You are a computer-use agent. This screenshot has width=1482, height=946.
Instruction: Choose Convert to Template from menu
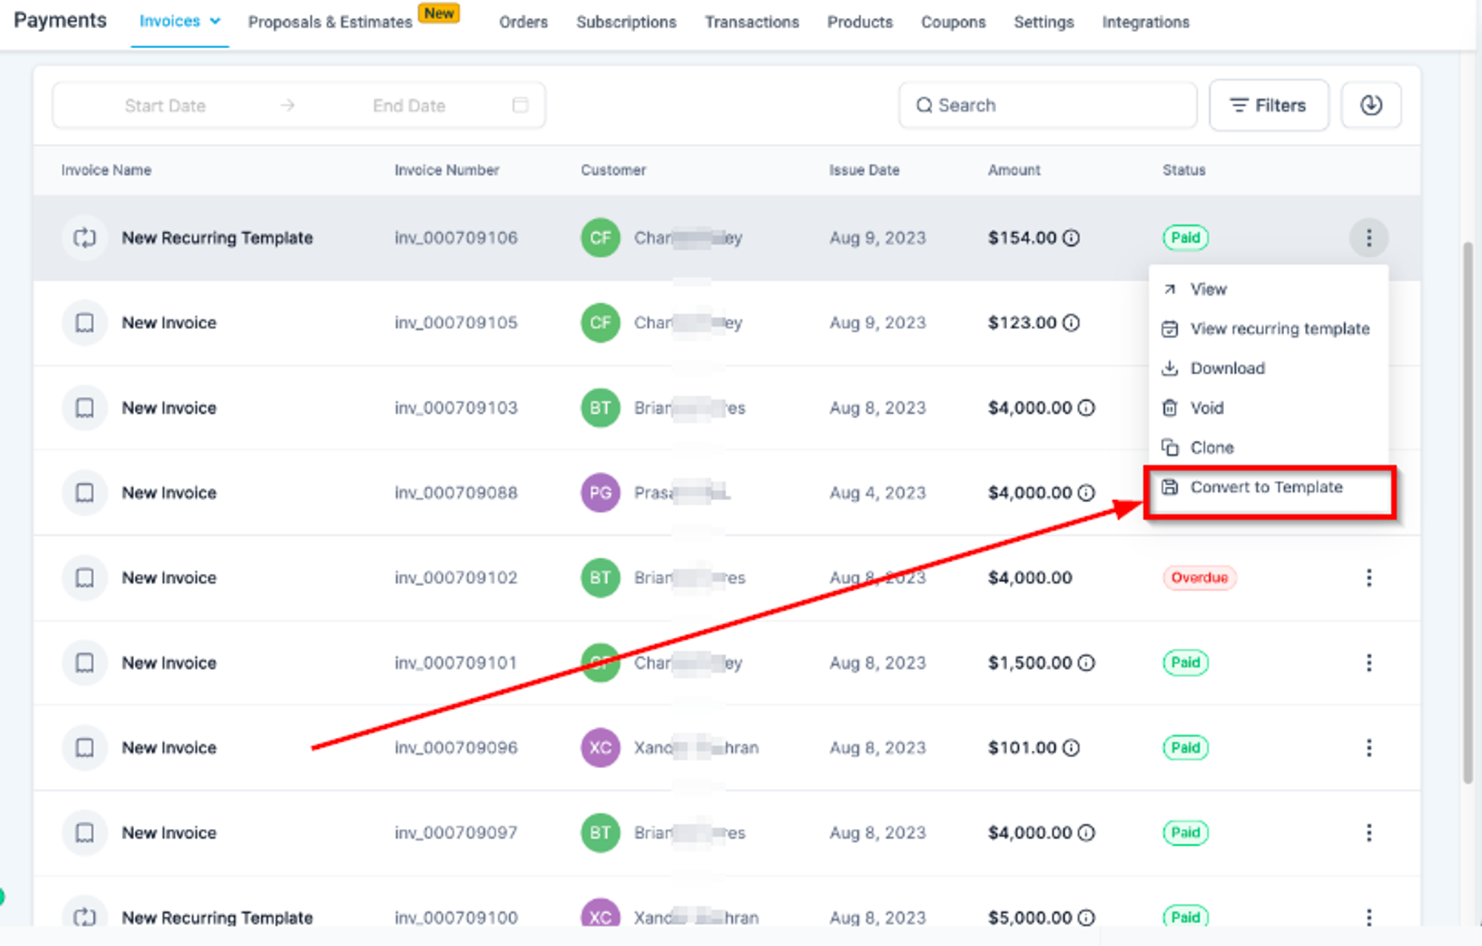(1268, 487)
